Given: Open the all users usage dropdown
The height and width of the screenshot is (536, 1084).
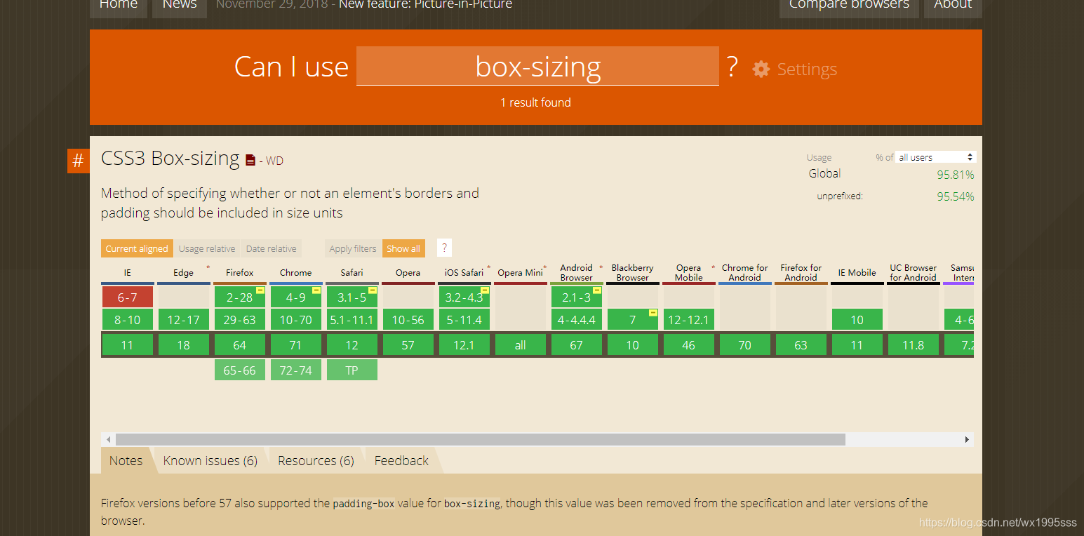Looking at the screenshot, I should point(936,157).
